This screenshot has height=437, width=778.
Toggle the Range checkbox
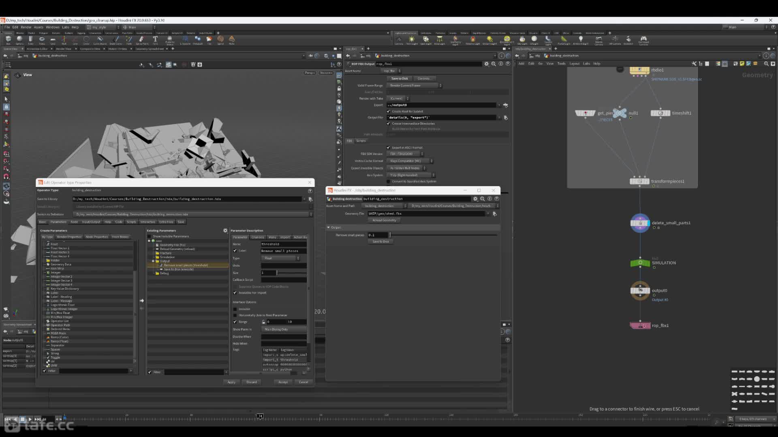point(235,322)
